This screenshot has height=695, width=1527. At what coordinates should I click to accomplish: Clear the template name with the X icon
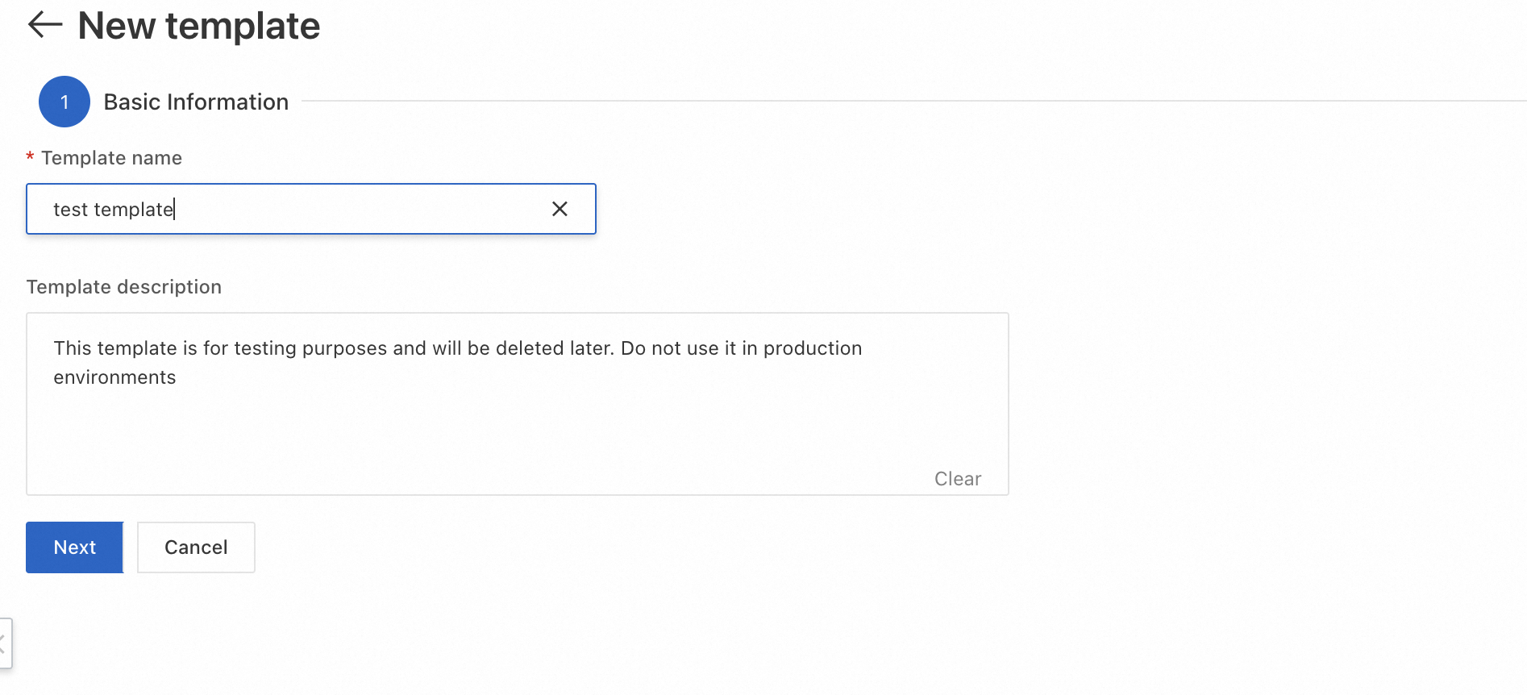click(x=560, y=210)
